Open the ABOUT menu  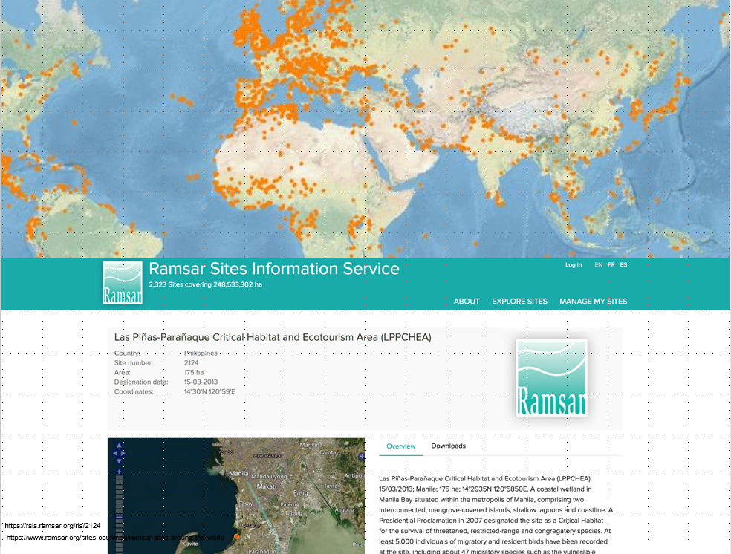(467, 302)
